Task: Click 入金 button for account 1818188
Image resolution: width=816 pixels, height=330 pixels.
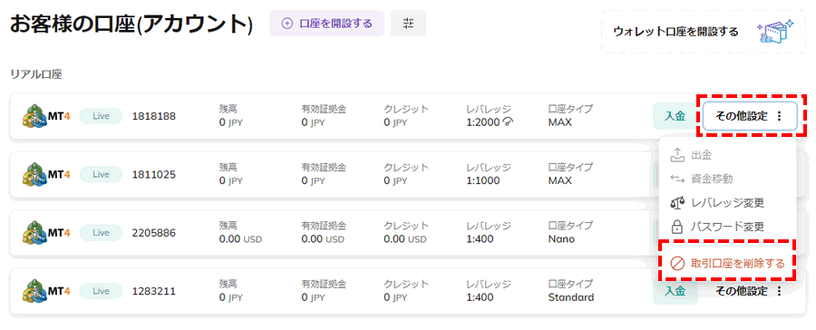Action: (675, 116)
